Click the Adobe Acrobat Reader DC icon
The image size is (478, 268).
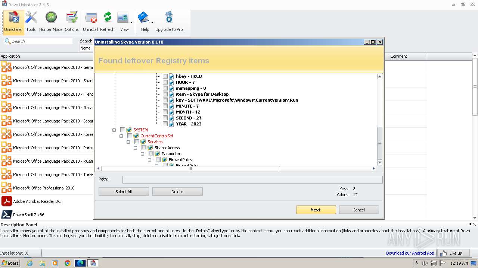click(x=7, y=201)
